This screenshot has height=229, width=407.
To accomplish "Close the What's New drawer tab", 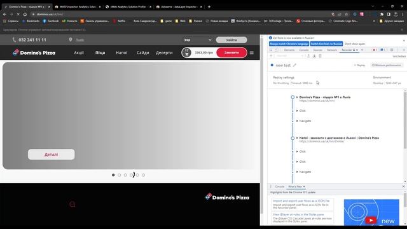I will coord(304,186).
